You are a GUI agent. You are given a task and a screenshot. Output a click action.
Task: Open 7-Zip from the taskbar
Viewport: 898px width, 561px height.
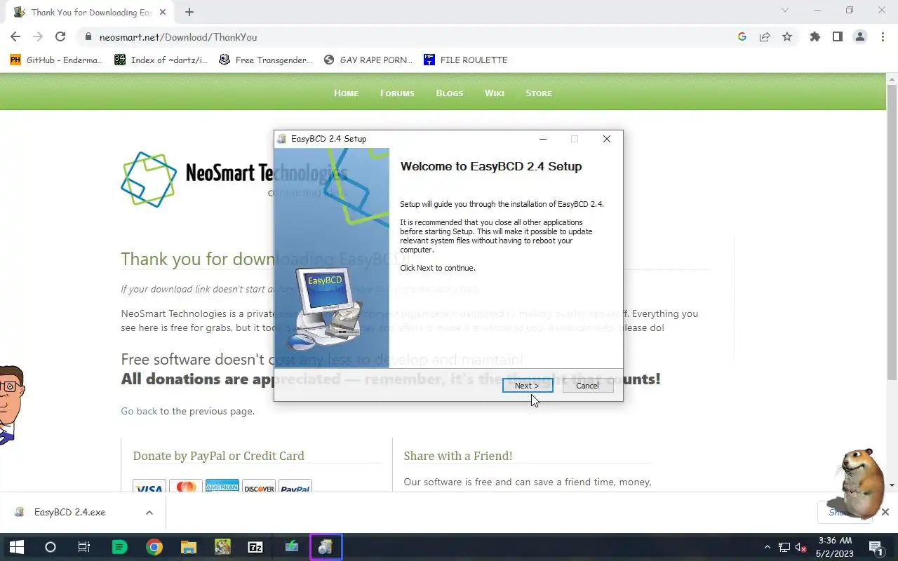tap(255, 547)
